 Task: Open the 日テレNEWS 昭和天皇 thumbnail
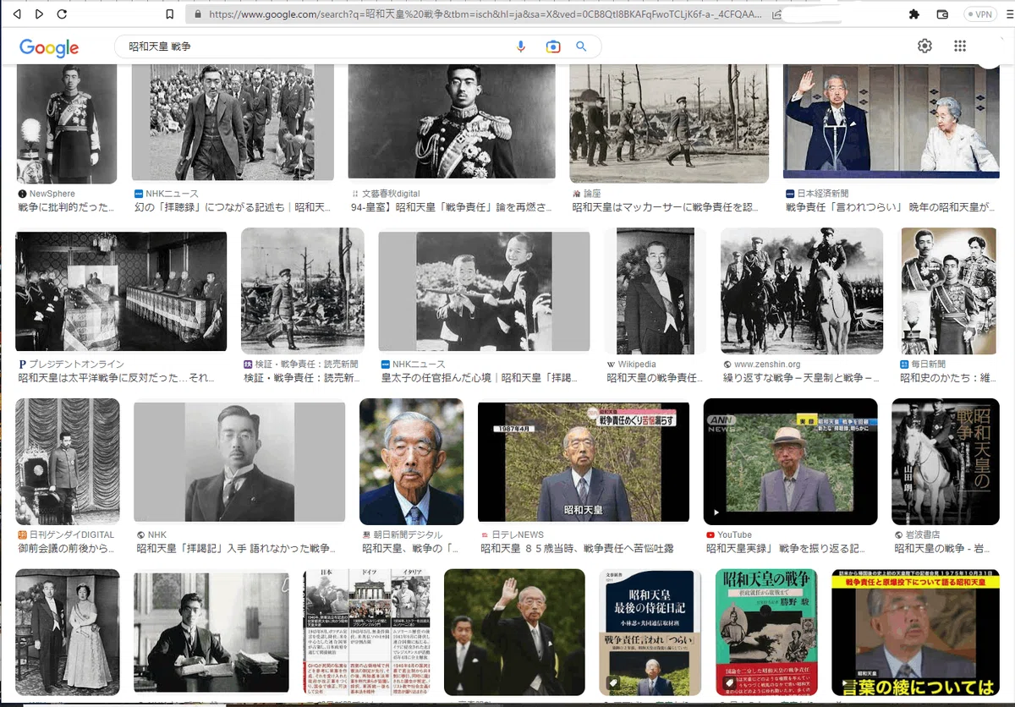(x=584, y=462)
